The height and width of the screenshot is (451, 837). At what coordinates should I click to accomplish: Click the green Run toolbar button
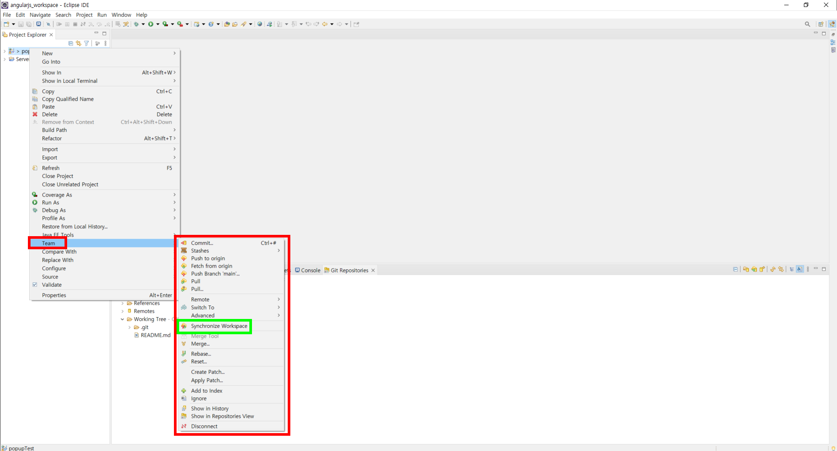150,24
